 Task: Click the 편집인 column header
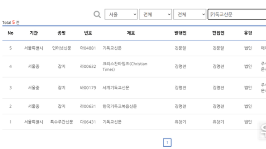218,33
